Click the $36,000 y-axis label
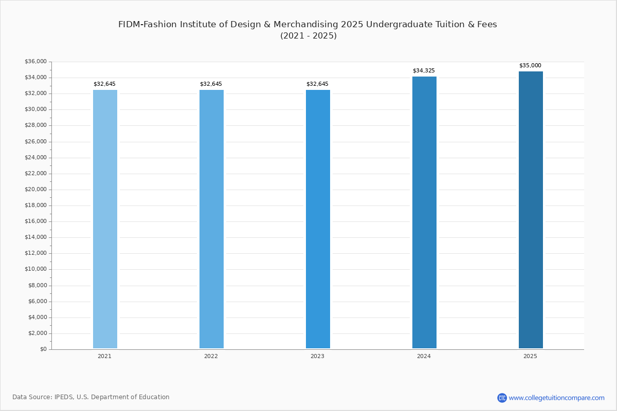This screenshot has width=617, height=411. (35, 62)
